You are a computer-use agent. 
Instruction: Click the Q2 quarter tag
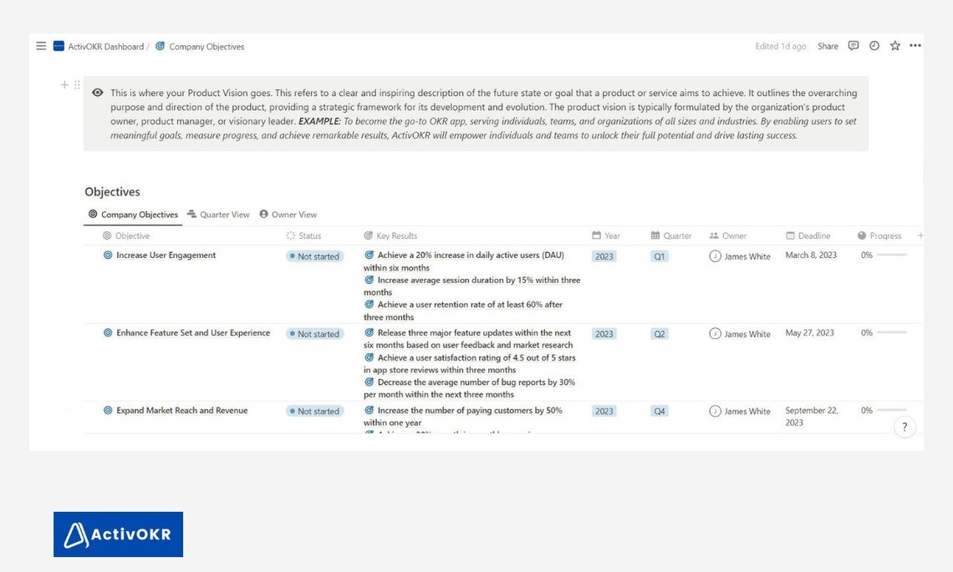point(660,334)
